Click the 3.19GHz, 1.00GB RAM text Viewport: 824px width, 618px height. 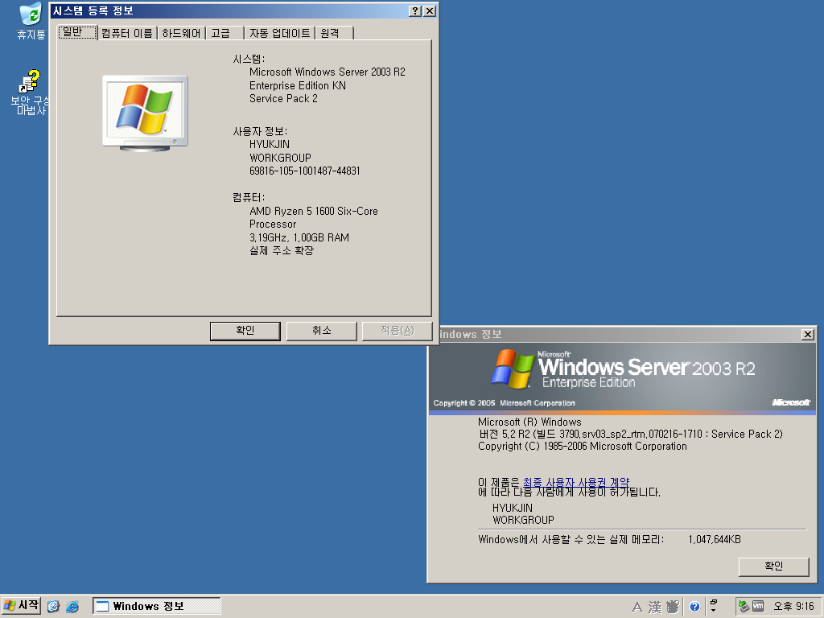pos(299,237)
